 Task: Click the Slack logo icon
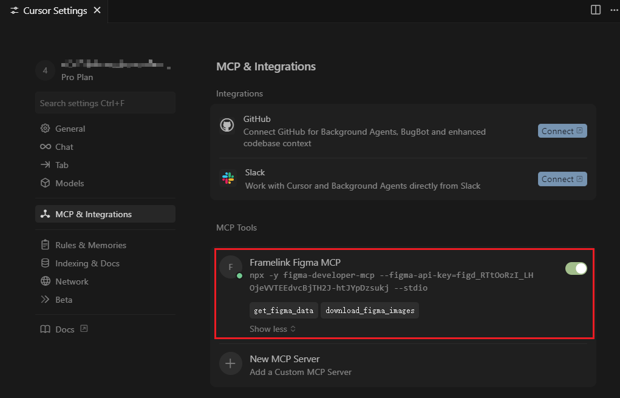click(x=228, y=178)
